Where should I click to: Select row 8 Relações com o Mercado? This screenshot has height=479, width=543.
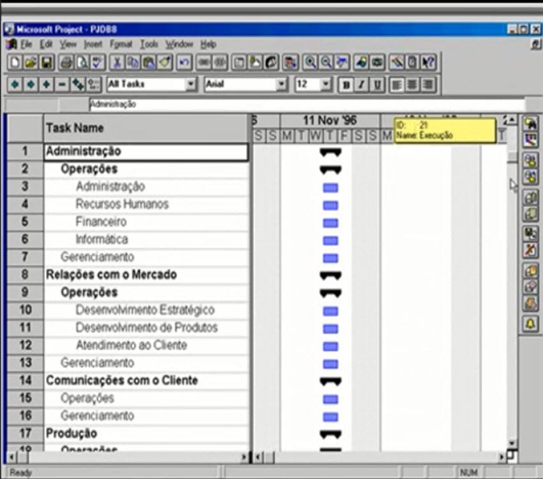[x=111, y=275]
